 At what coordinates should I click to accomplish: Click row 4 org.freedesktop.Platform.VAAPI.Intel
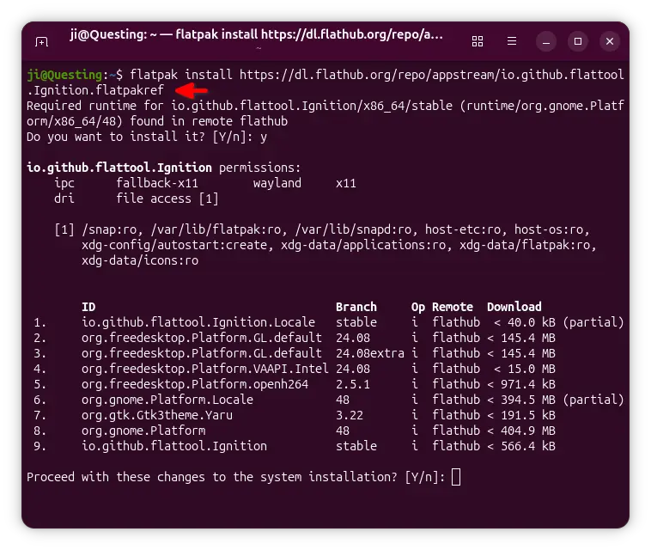tap(202, 369)
